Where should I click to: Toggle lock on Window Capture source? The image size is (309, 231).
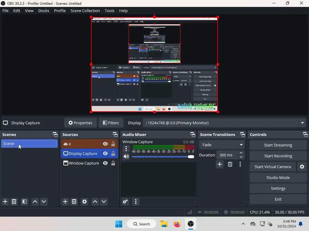point(113,163)
